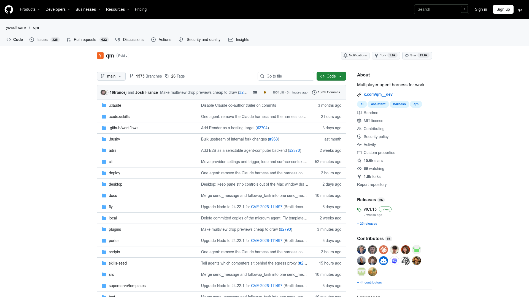Image resolution: width=529 pixels, height=297 pixels.
Task: Open the + 25 releases link
Action: (x=367, y=224)
